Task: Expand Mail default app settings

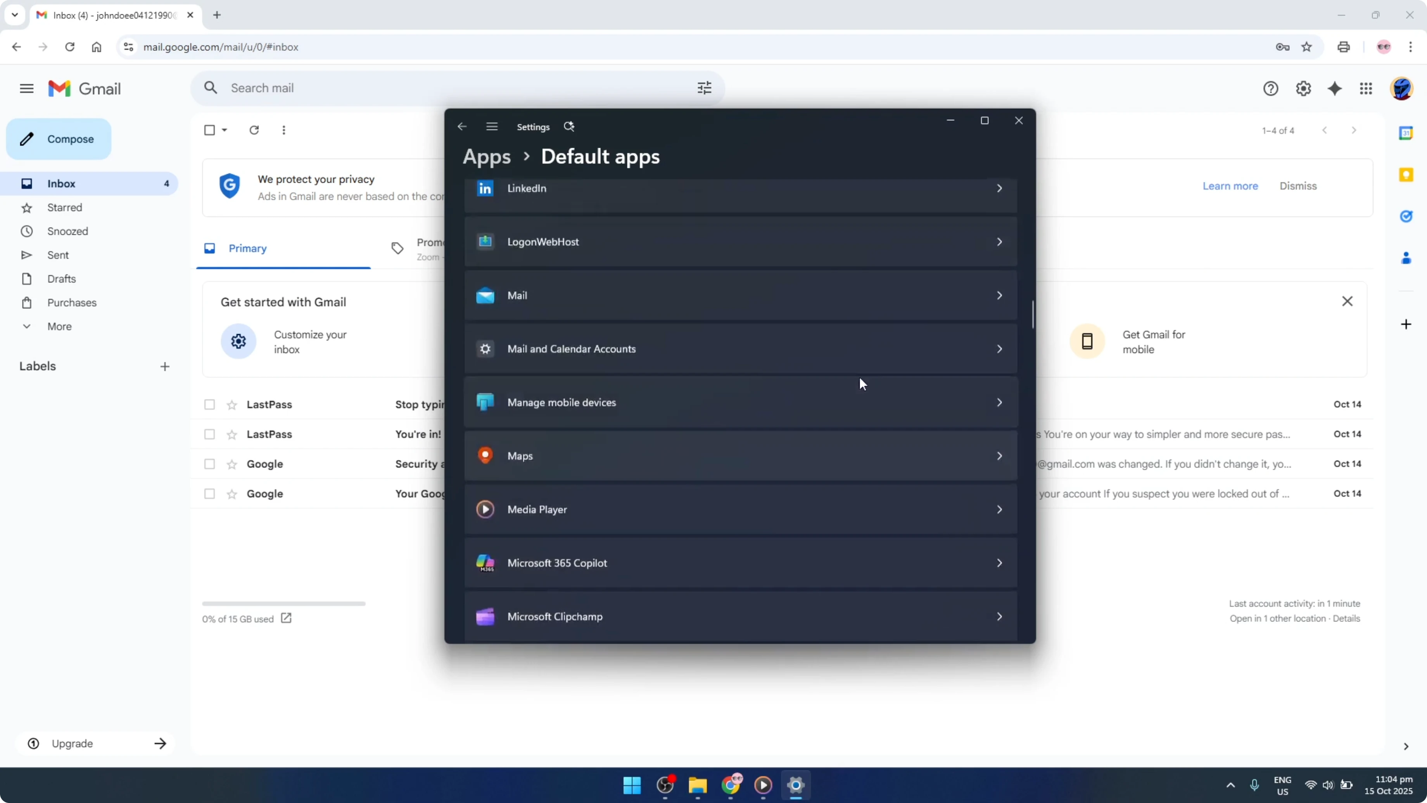Action: (x=741, y=296)
